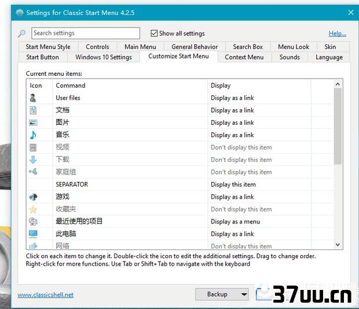Open the Menu Look tab
This screenshot has height=309, width=359.
pyautogui.click(x=294, y=47)
